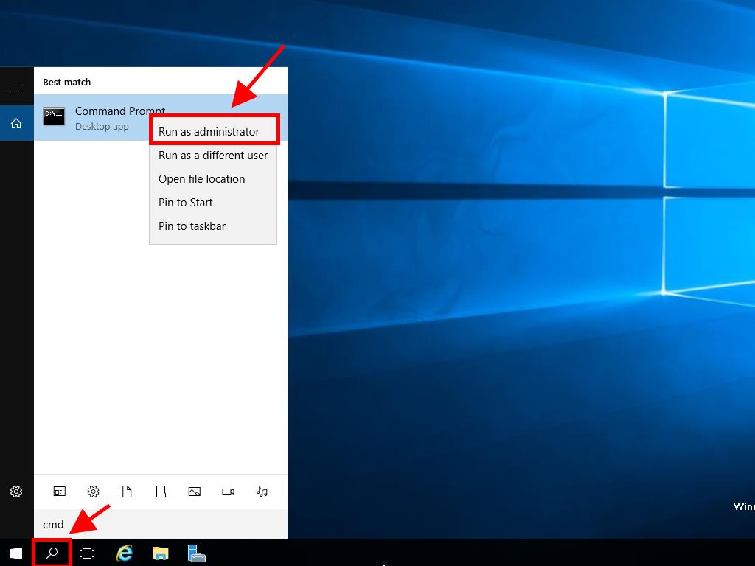Filter search results by Photos
755x566 pixels.
[x=195, y=492]
